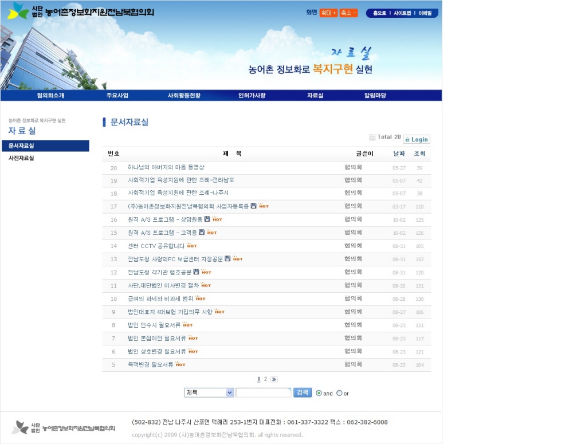573x444 pixels.
Task: Open the 협의회소개 navigation menu
Action: (x=50, y=96)
